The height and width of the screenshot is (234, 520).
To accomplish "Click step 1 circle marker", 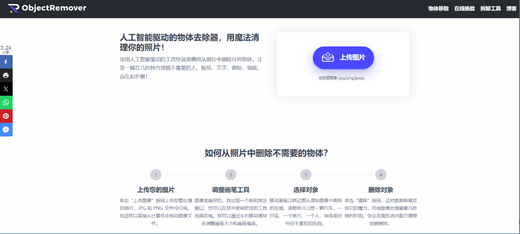I will [156, 175].
